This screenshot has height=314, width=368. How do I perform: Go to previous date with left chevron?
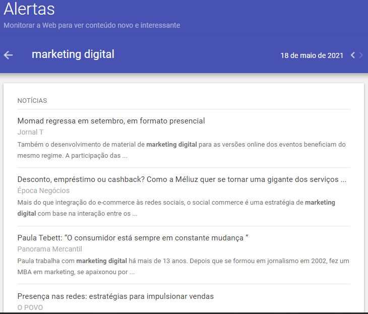tap(353, 55)
